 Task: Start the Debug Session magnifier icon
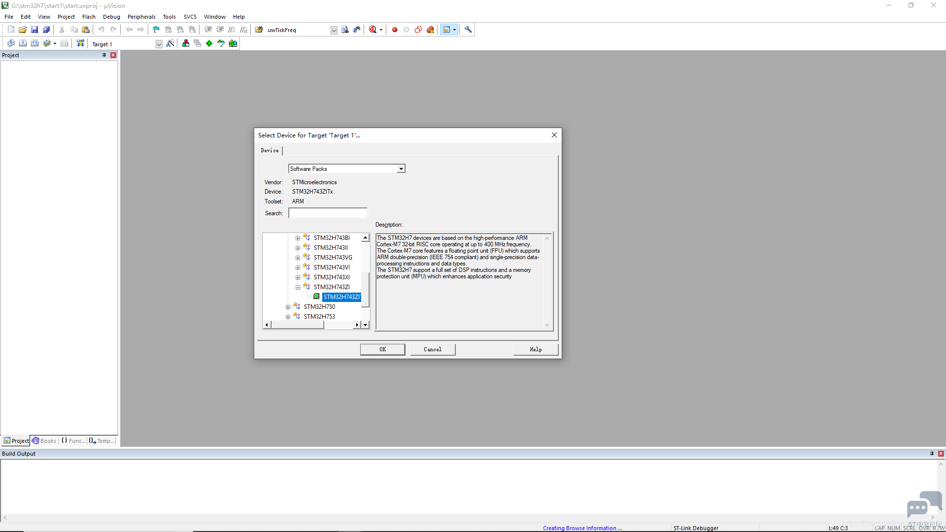[373, 30]
